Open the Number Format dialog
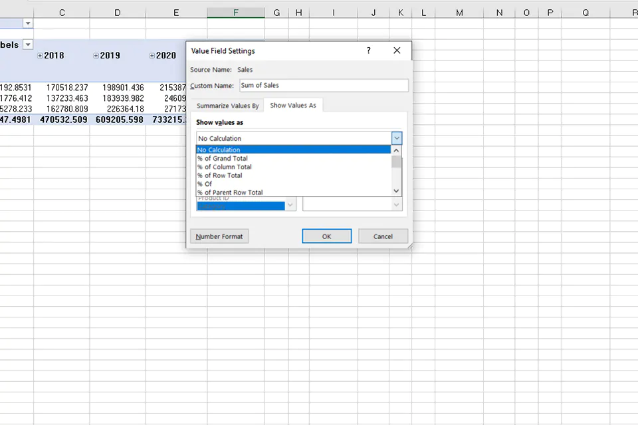This screenshot has width=638, height=425. 219,236
